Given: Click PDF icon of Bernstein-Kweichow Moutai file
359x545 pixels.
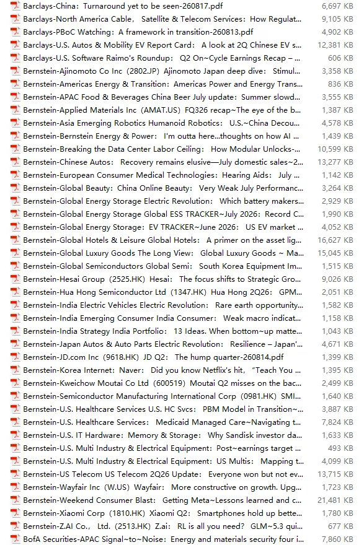Looking at the screenshot, I should (16, 383).
